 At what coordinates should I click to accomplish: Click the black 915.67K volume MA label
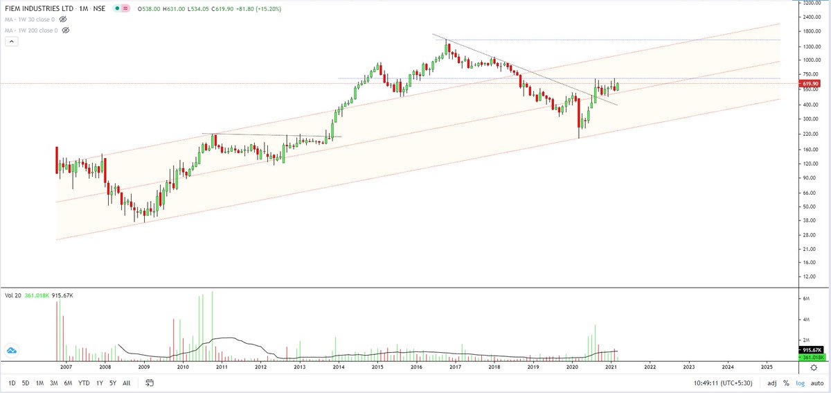click(811, 350)
